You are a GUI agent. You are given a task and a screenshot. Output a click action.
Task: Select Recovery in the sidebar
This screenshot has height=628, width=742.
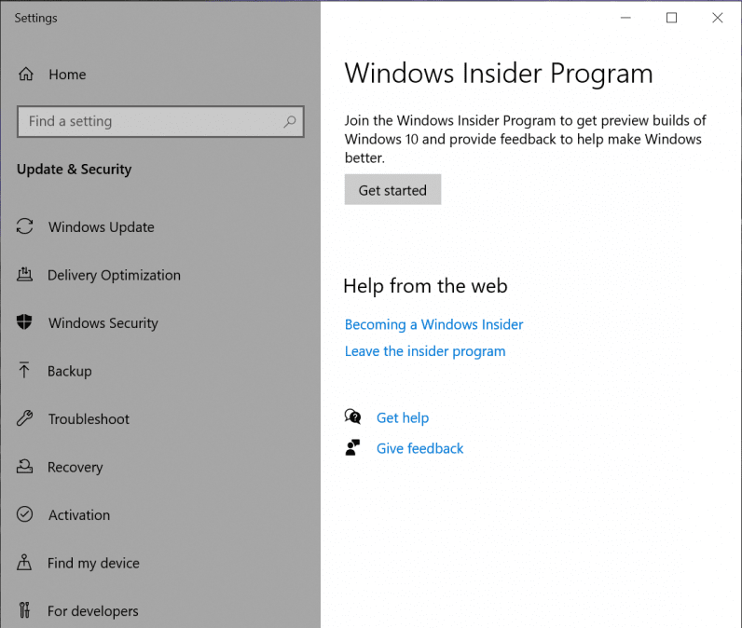75,467
